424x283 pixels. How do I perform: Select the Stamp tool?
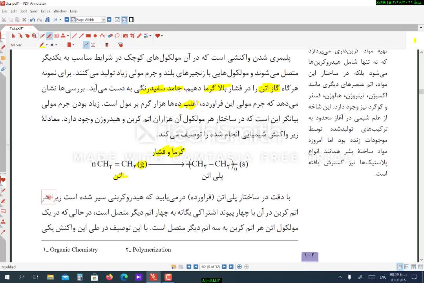(63, 36)
